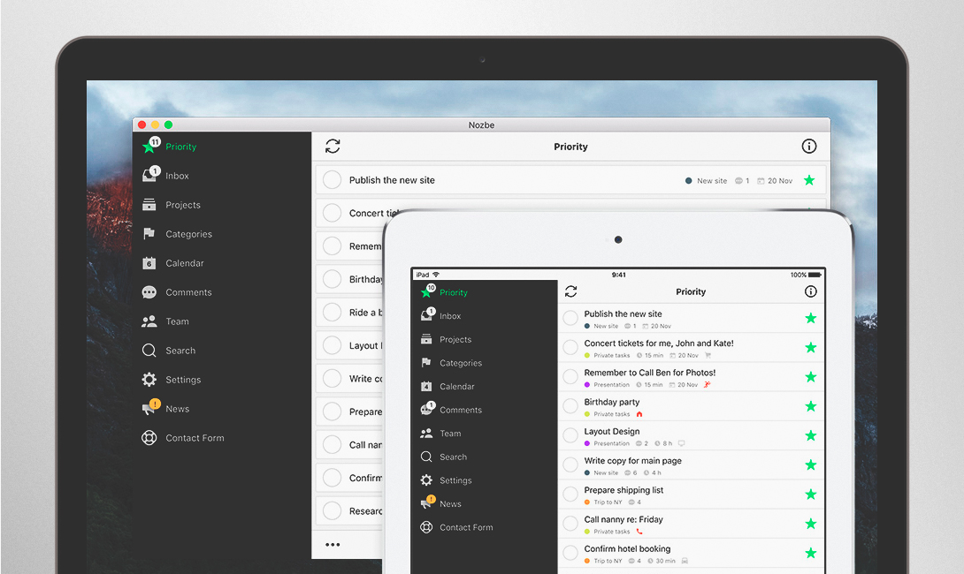
Task: Click the Inbox tray icon in Mac sidebar
Action: [x=149, y=176]
